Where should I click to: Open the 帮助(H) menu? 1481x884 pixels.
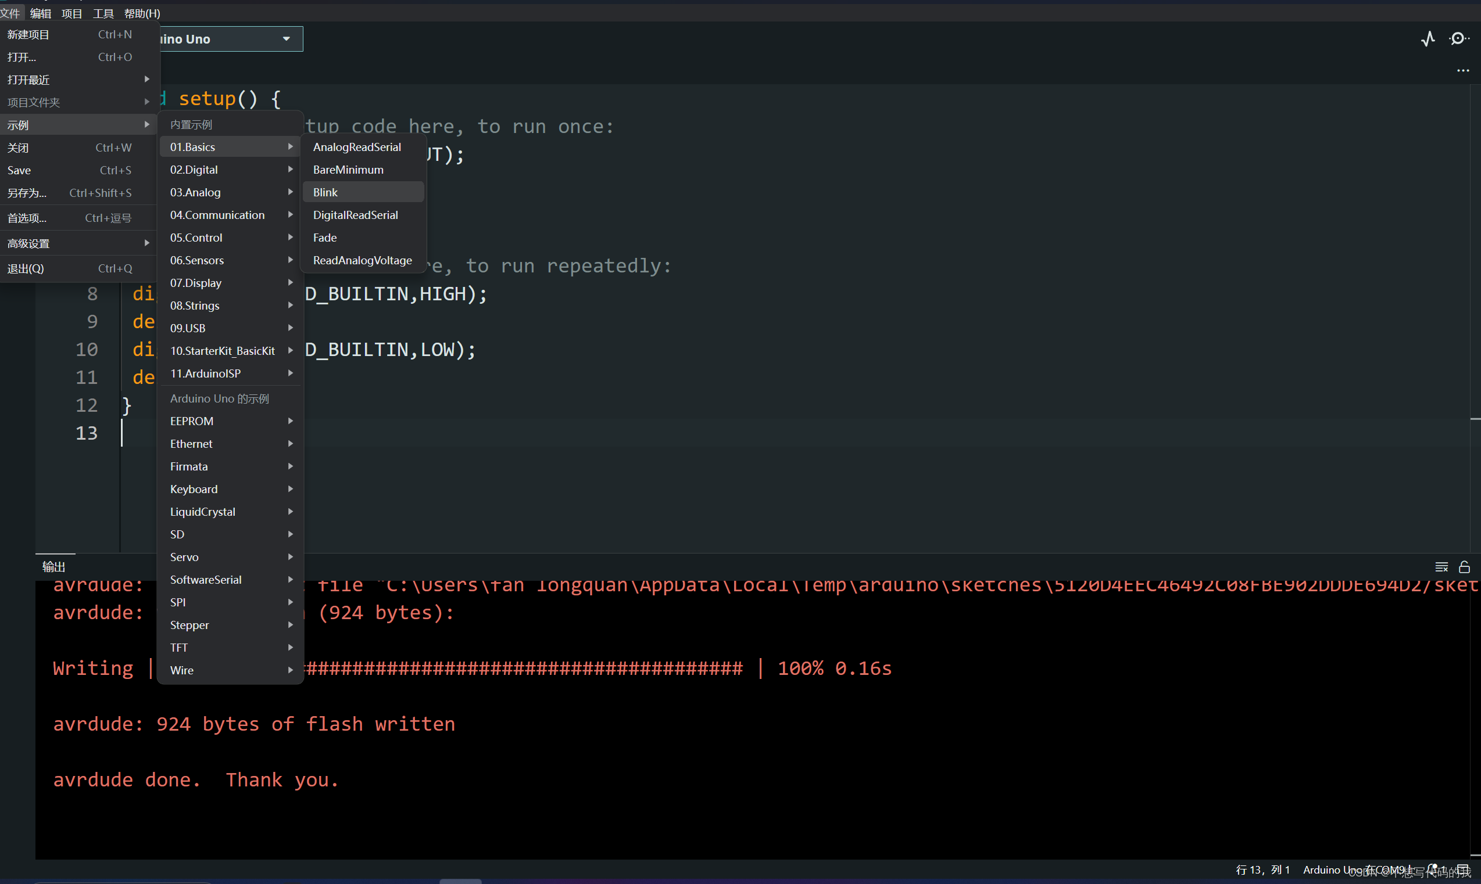(142, 13)
